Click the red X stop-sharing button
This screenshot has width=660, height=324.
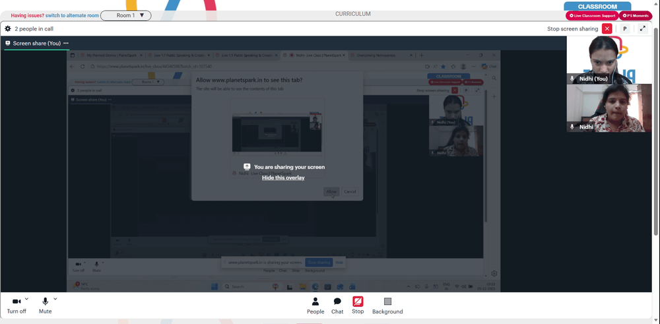[607, 28]
